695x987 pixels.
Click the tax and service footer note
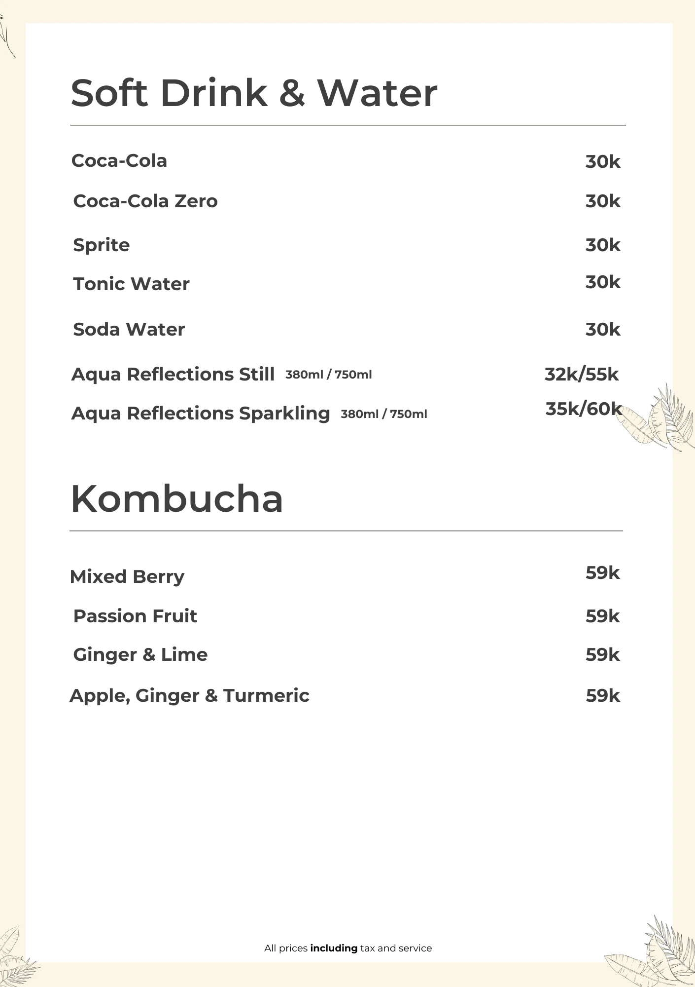click(348, 948)
